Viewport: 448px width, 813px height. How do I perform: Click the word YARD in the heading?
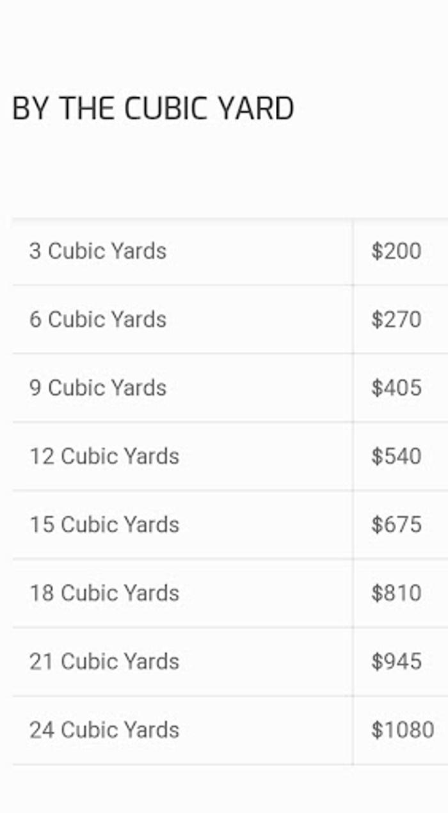[x=255, y=109]
